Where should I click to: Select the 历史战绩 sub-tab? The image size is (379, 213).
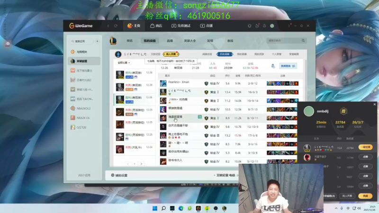[x=225, y=54]
